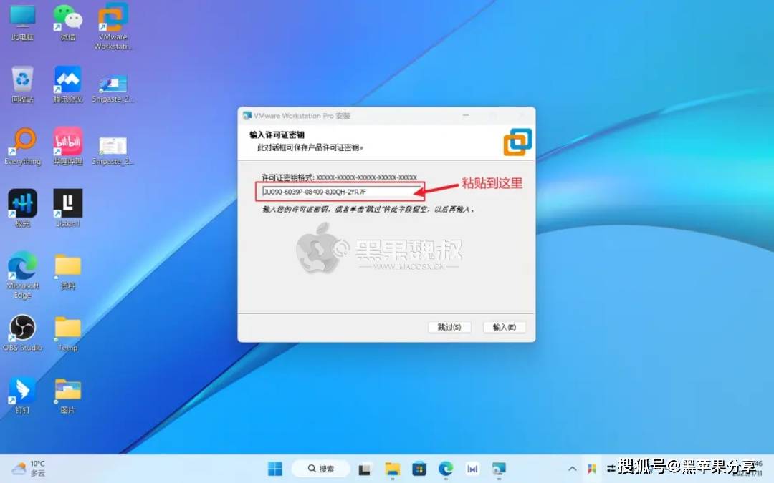Open the Temp folder on the desktop
This screenshot has height=483, width=774.
67,333
